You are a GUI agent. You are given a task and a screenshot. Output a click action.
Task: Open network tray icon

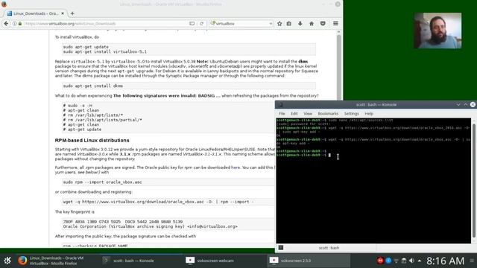pyautogui.click(x=396, y=261)
